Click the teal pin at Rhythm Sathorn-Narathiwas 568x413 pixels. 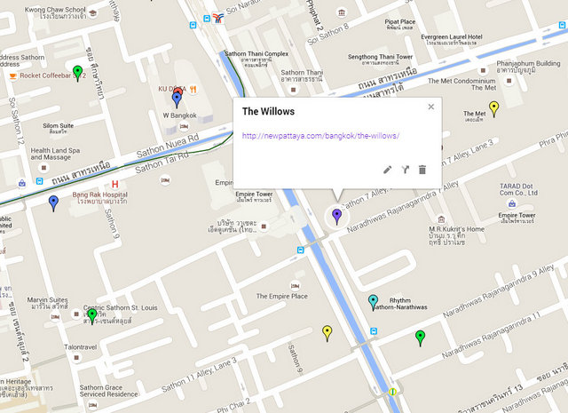(x=373, y=303)
